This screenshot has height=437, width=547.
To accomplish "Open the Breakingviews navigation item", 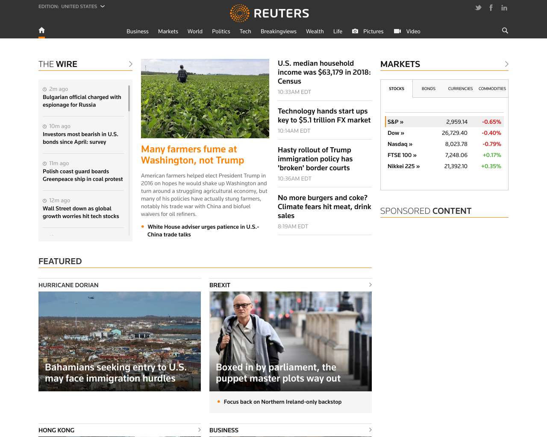I will tap(279, 32).
